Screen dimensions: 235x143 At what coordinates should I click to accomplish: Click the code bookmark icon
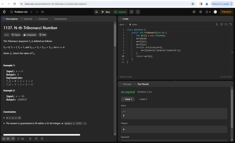[221, 24]
